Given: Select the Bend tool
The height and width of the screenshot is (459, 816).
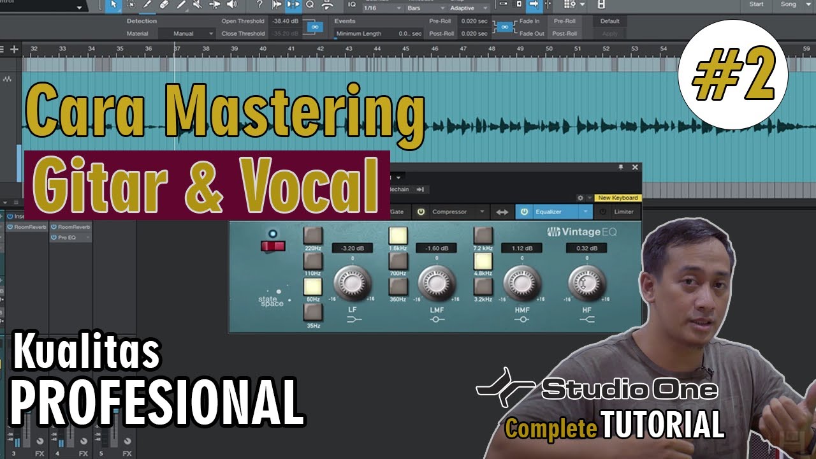Looking at the screenshot, I should point(214,5).
